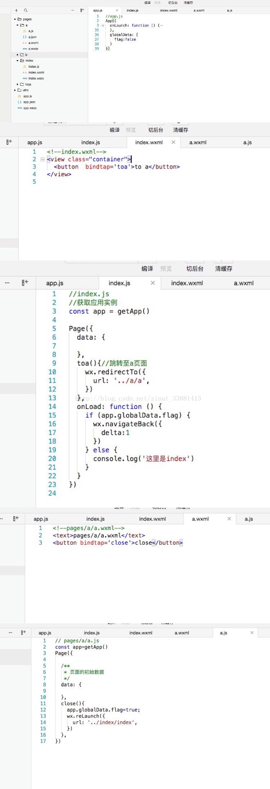Close the active index.wxml editor tab

(x=174, y=142)
